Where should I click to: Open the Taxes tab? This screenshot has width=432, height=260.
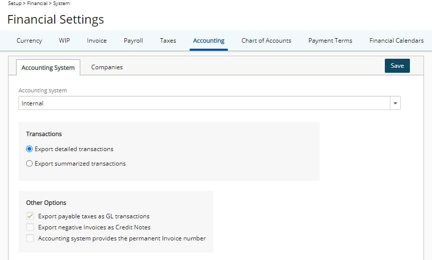coord(168,41)
